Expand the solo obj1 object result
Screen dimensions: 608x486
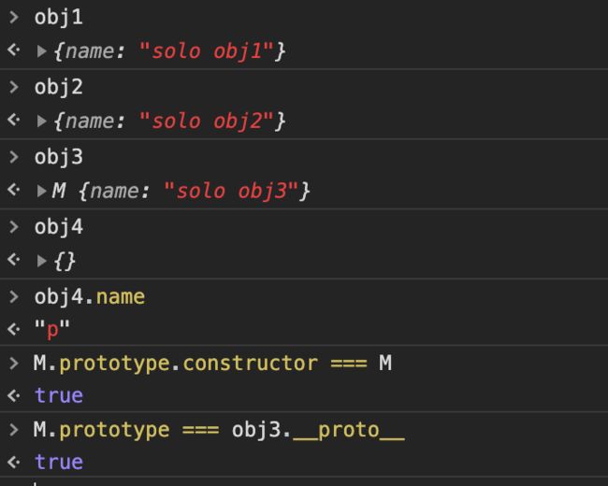coord(41,51)
